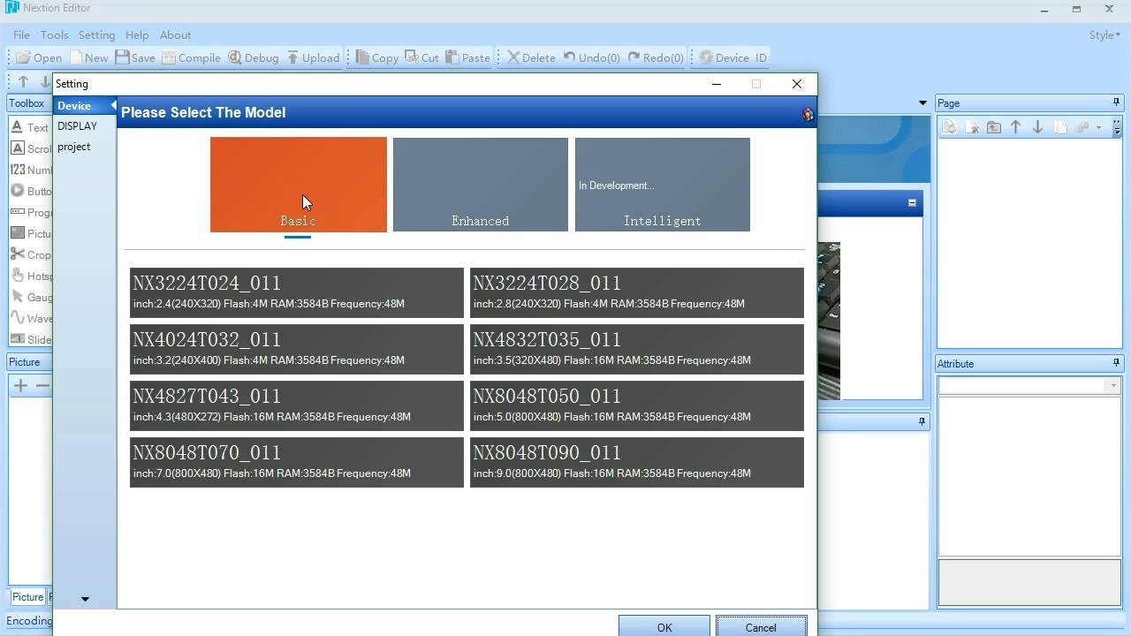Expand Page toolbar overflow options
1131x636 pixels.
[1117, 129]
